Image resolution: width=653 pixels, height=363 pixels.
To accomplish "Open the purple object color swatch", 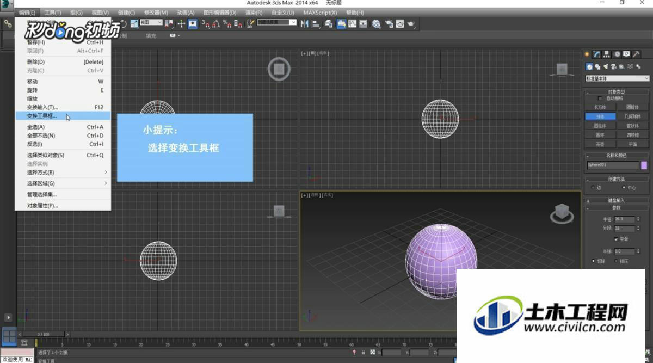I will (x=644, y=165).
